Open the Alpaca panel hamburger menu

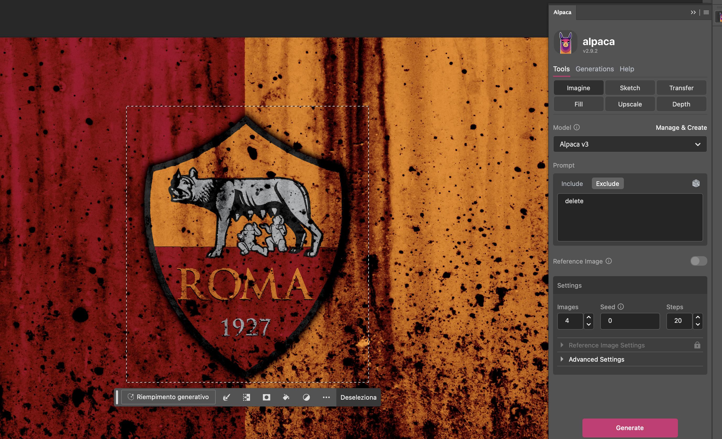point(706,12)
